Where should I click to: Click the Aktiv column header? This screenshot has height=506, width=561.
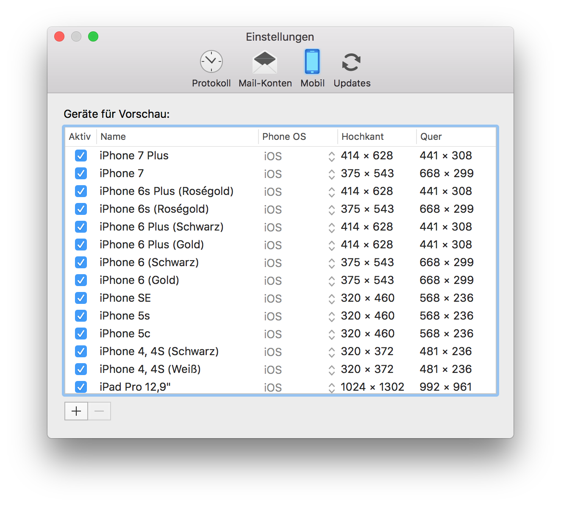coord(81,136)
